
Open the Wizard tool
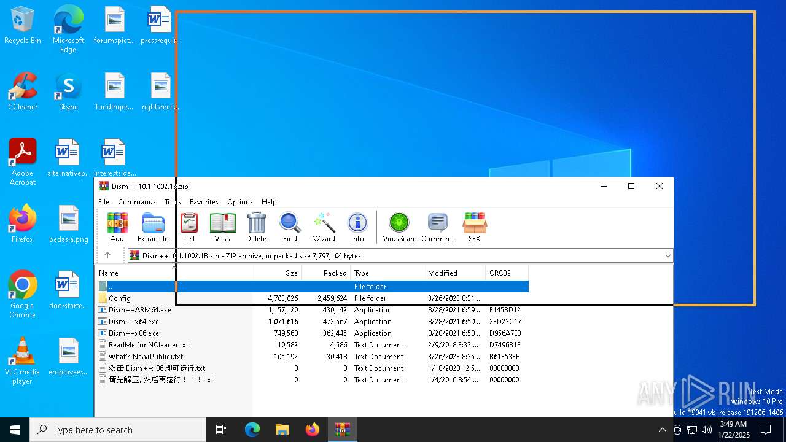[x=324, y=227]
